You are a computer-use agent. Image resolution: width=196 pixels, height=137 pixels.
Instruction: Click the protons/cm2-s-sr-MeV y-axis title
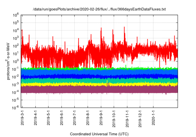tap(8, 61)
